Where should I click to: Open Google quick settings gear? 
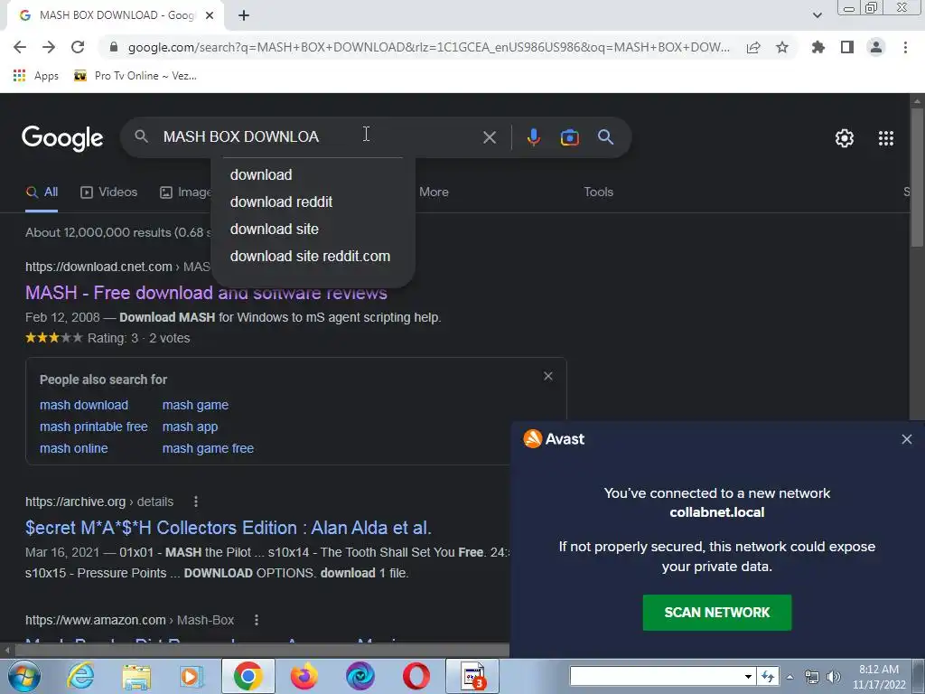pos(845,138)
